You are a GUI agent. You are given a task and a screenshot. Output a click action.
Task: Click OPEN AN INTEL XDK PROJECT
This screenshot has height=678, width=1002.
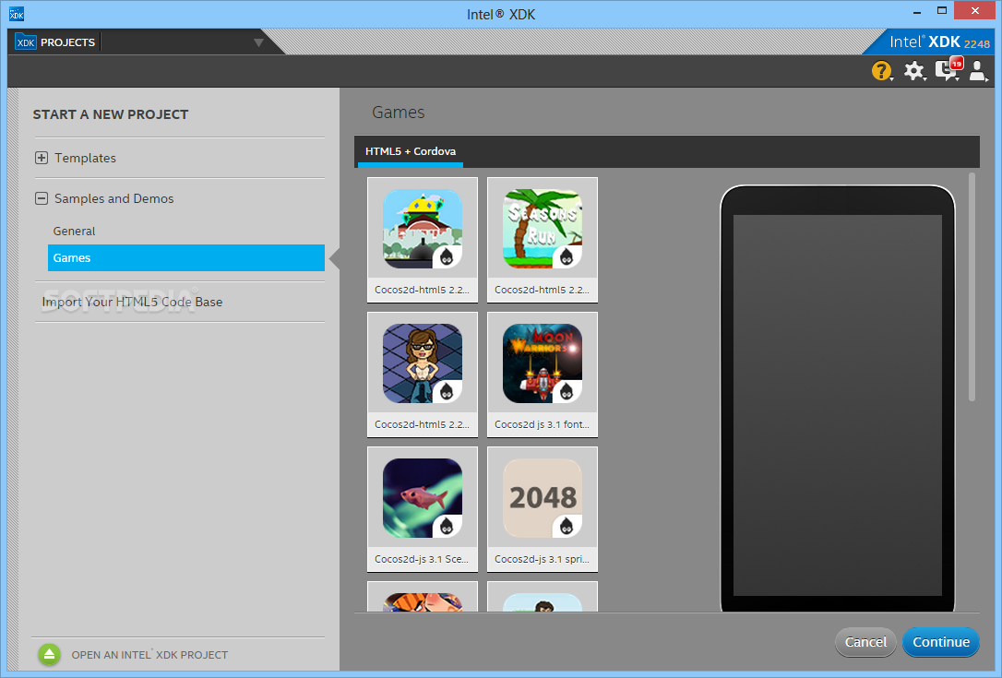pos(149,655)
